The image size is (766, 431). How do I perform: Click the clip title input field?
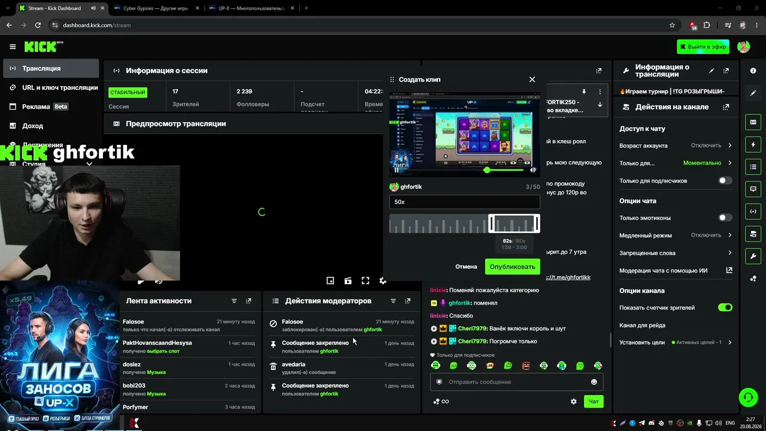click(x=464, y=202)
